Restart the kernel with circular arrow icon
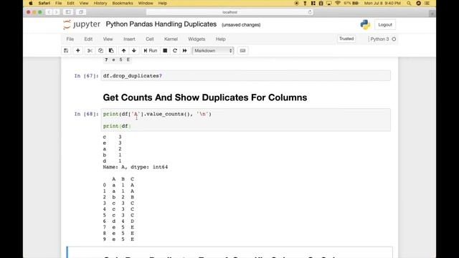The width and height of the screenshot is (459, 258). coord(175,51)
